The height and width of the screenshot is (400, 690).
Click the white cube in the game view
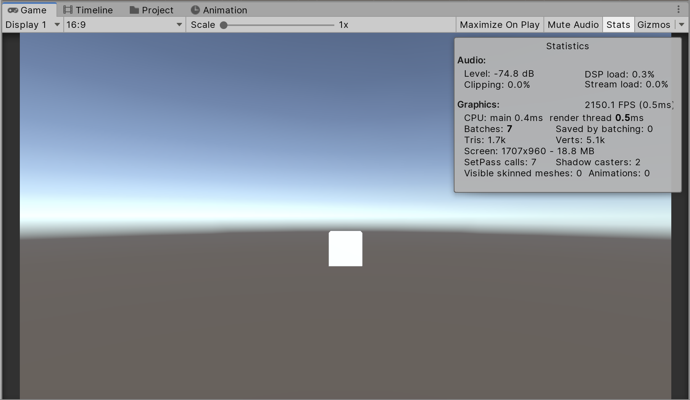345,248
